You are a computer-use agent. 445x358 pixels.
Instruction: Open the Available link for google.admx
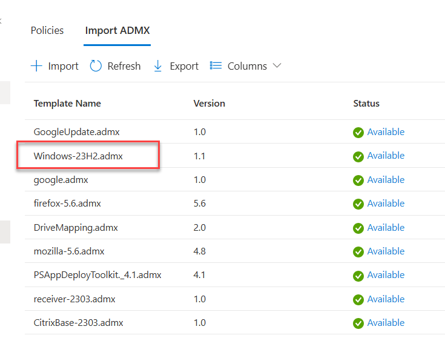point(386,180)
